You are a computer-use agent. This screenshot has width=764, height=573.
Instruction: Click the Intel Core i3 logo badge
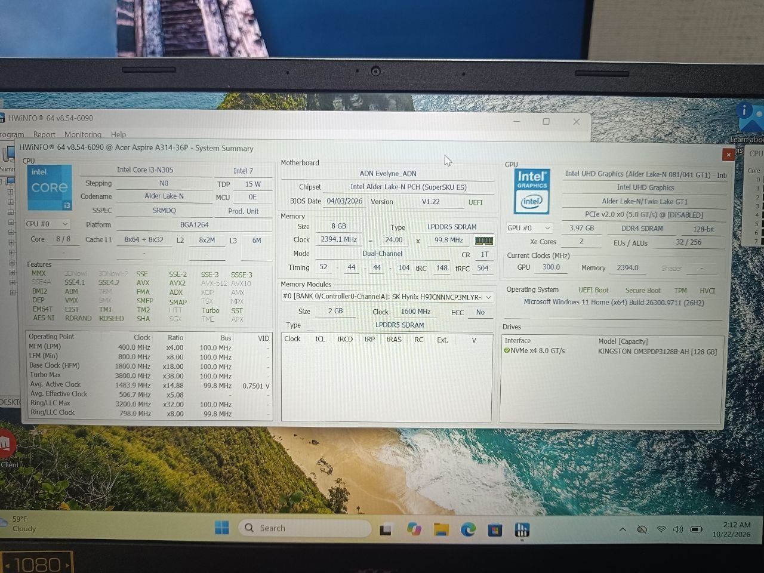coord(50,188)
